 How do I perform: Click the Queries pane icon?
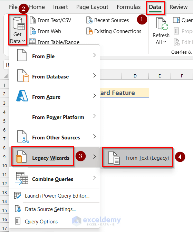click(176, 20)
